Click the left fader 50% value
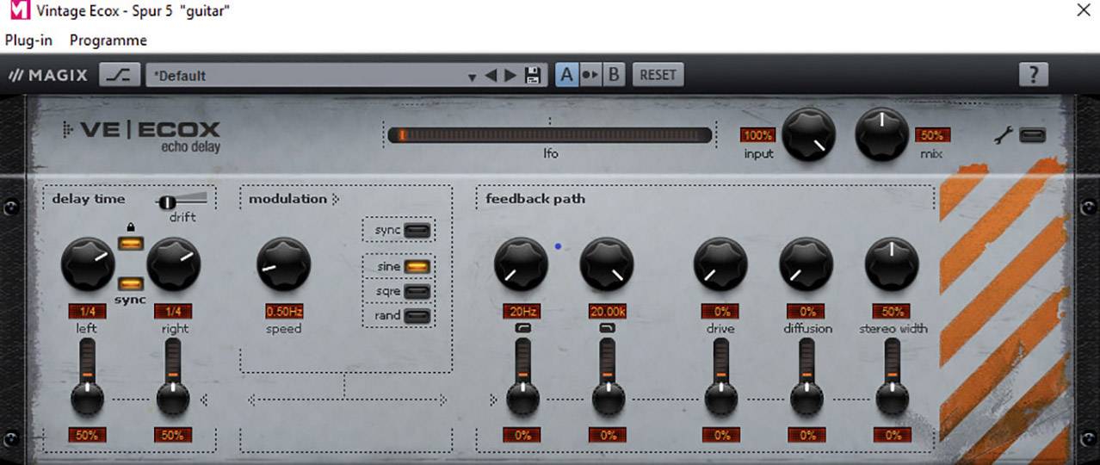This screenshot has width=1100, height=465. [87, 435]
